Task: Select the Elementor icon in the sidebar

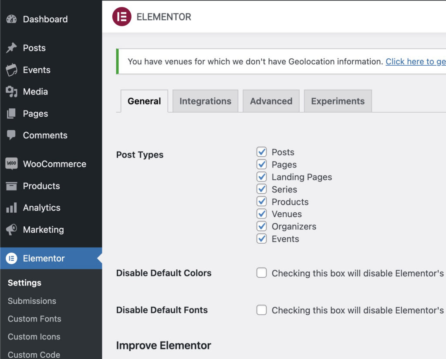Action: point(12,258)
